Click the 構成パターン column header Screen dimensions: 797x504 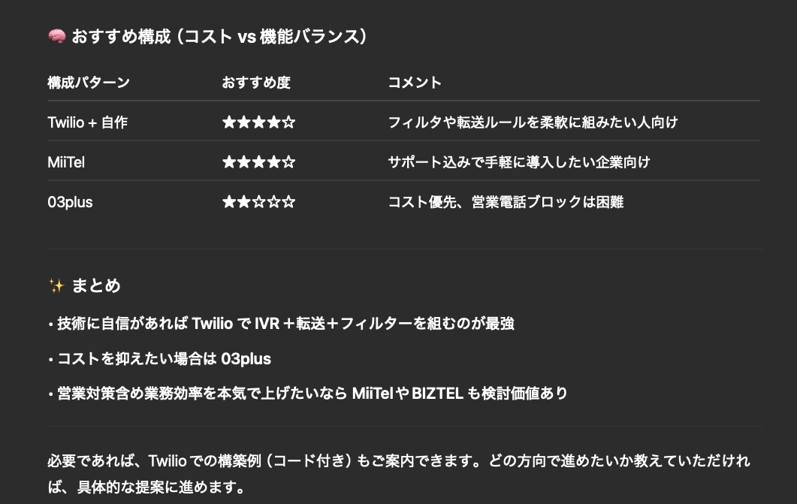click(x=89, y=83)
